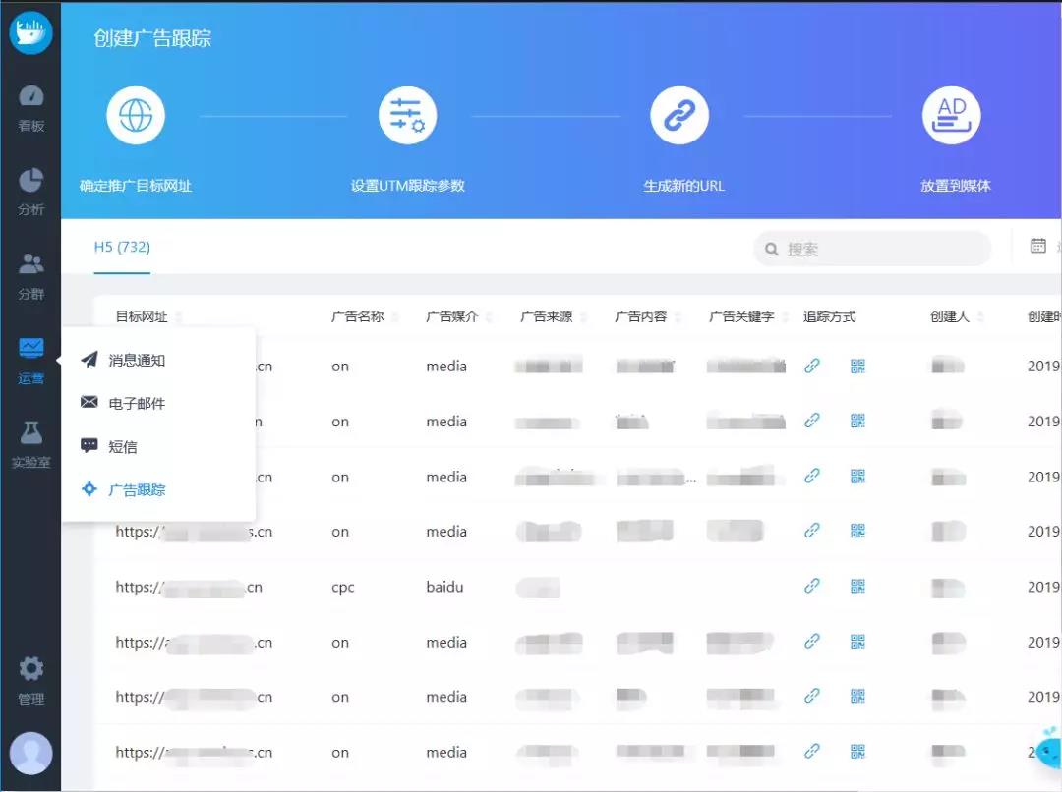Show QR code in the cpc baidu row
The width and height of the screenshot is (1062, 792).
857,587
